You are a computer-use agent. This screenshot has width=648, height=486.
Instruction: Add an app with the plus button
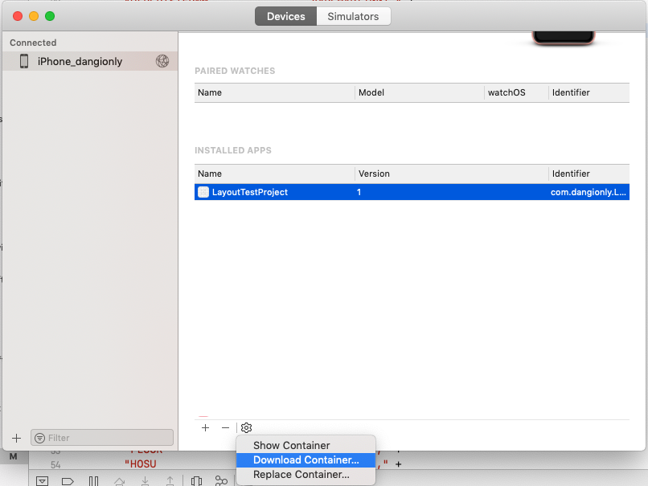coord(205,428)
